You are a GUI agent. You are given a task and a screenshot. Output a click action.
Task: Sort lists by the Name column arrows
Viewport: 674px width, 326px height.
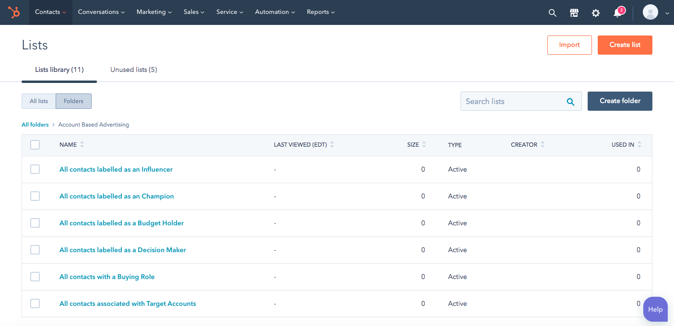point(82,145)
